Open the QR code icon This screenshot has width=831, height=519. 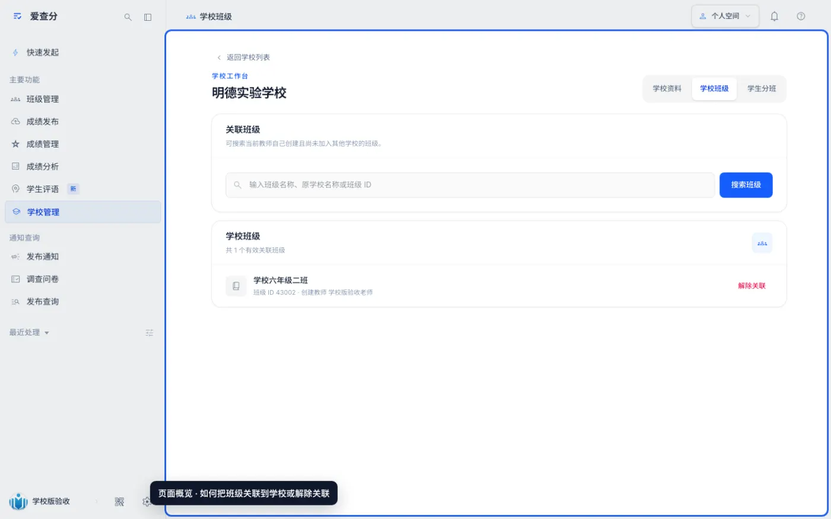pos(119,502)
